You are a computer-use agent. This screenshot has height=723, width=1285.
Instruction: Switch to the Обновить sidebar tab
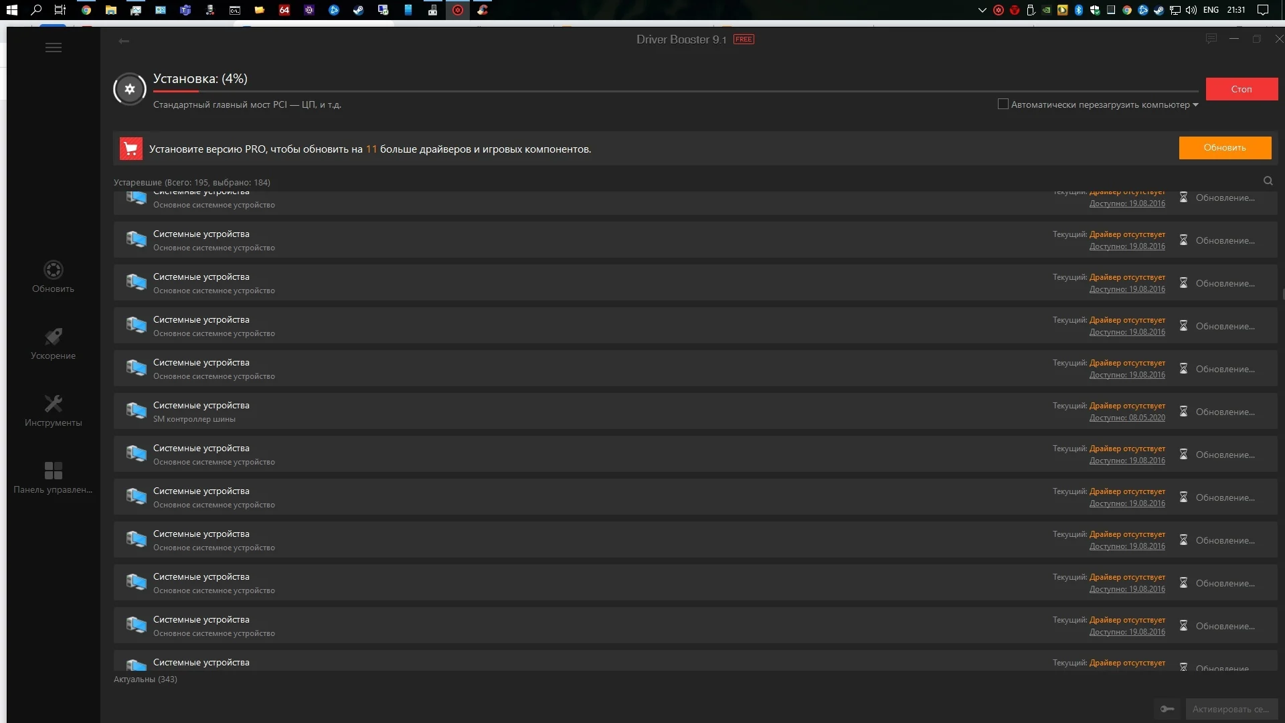(53, 276)
